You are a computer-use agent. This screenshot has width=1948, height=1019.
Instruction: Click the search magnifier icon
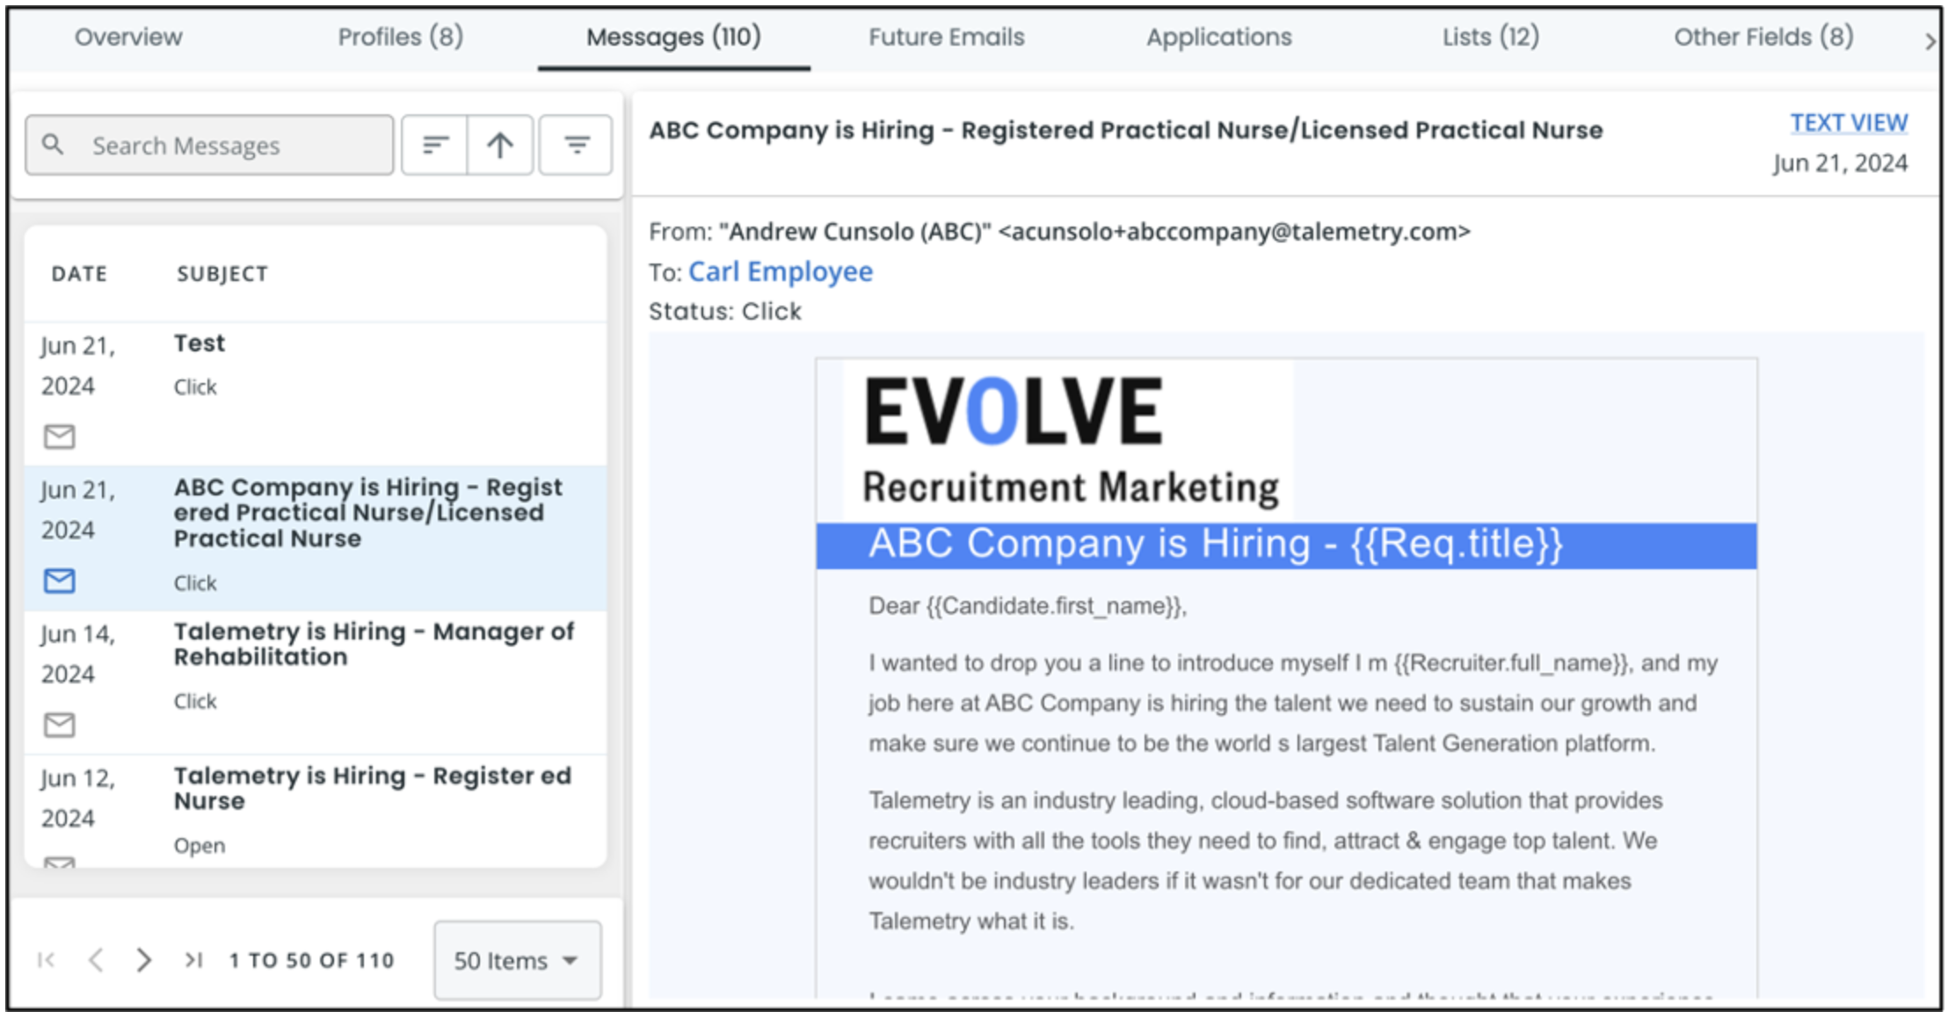(53, 144)
